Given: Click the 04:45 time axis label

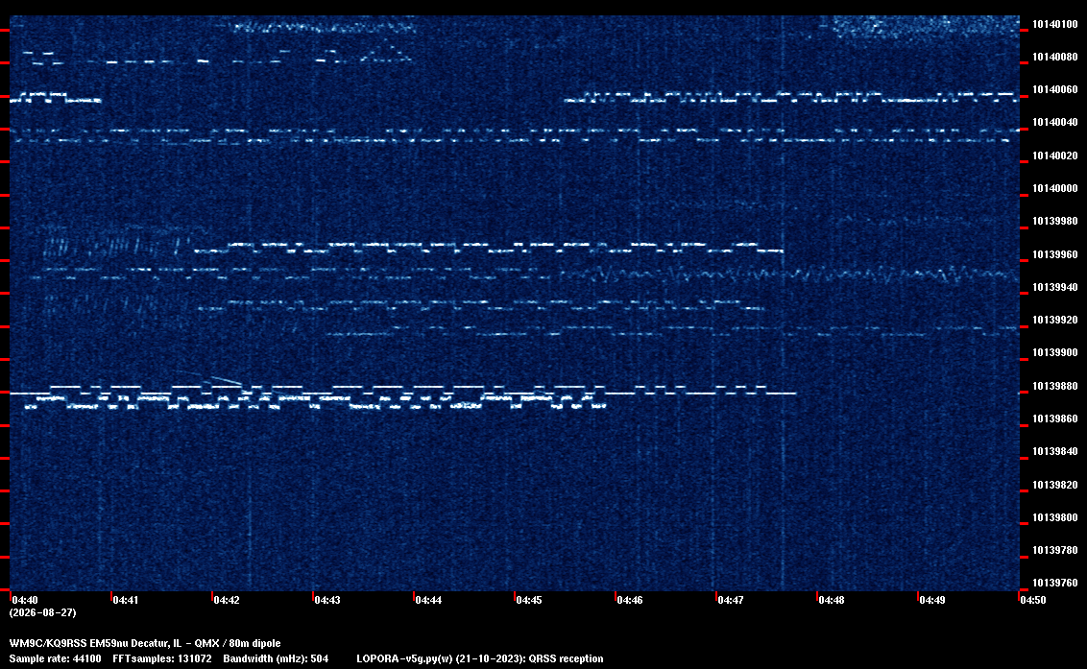Looking at the screenshot, I should click(x=529, y=600).
